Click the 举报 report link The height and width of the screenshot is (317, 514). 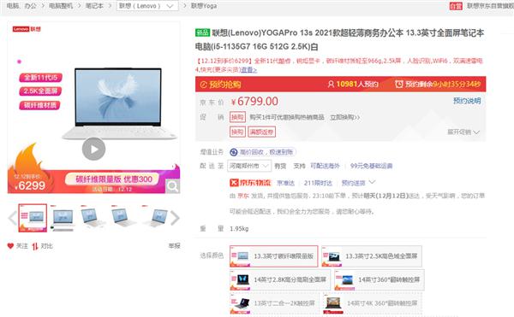tap(175, 246)
